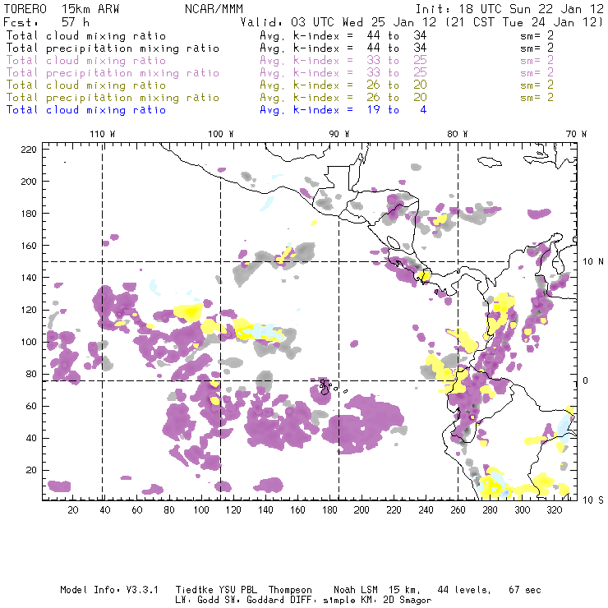Click the "80 W" longitude label
Viewport: 608px width, 608px height.
pos(457,134)
